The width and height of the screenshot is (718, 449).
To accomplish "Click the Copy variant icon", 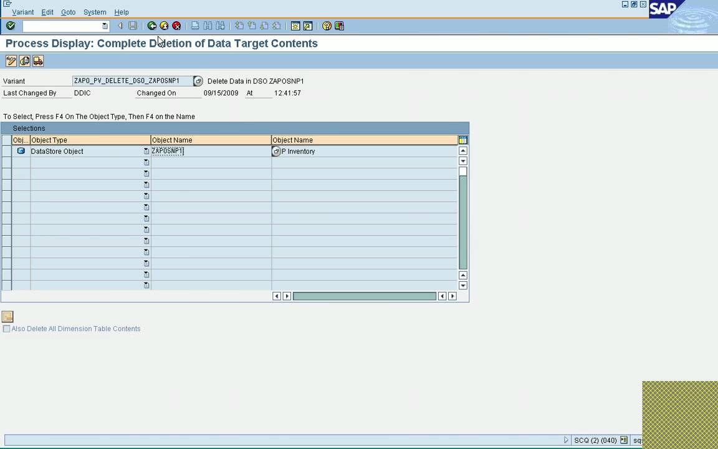I will 25,61.
